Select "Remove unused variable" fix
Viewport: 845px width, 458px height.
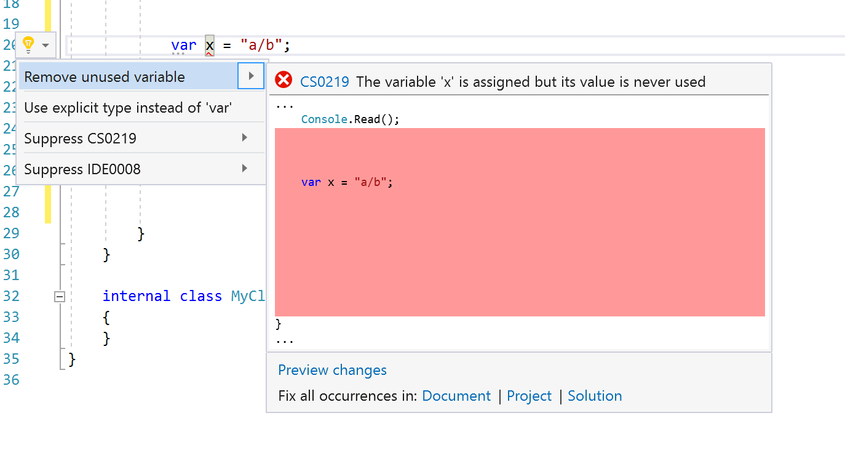tap(103, 76)
